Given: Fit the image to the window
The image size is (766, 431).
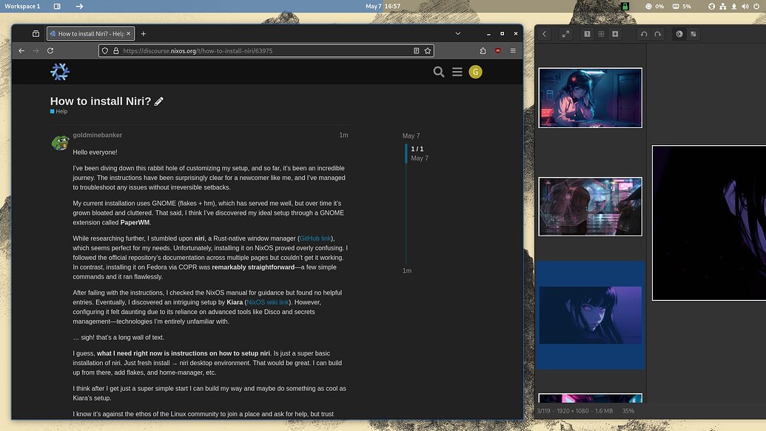Looking at the screenshot, I should point(602,34).
